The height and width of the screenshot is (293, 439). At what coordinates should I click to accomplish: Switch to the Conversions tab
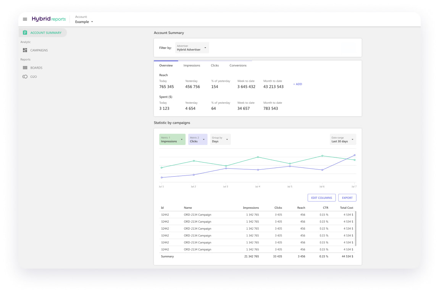[238, 66]
